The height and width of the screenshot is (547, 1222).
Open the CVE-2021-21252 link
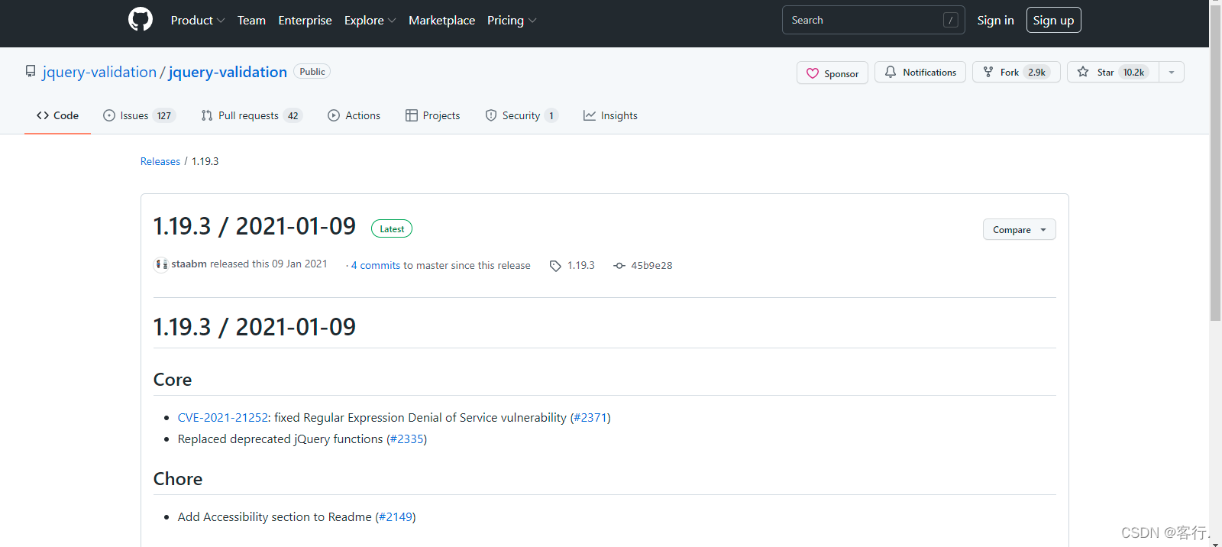coord(223,417)
